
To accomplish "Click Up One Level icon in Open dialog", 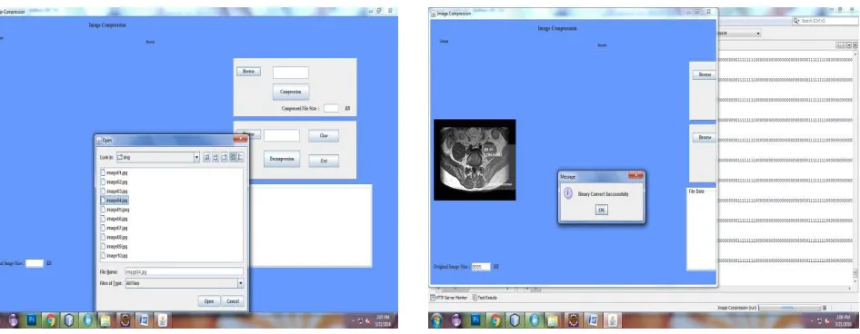I will 206,157.
